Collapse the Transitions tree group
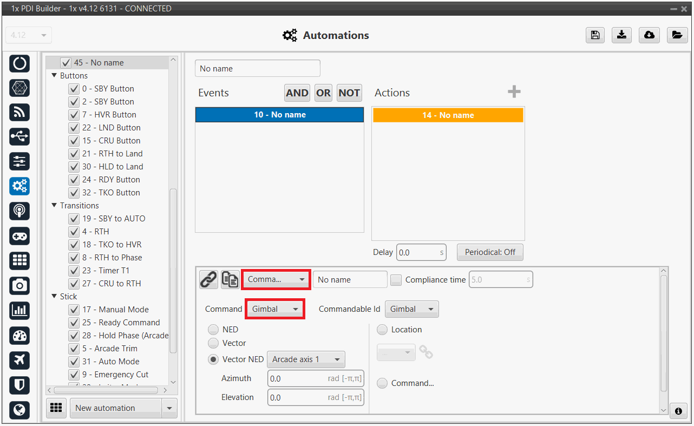The image size is (694, 426). pyautogui.click(x=54, y=206)
